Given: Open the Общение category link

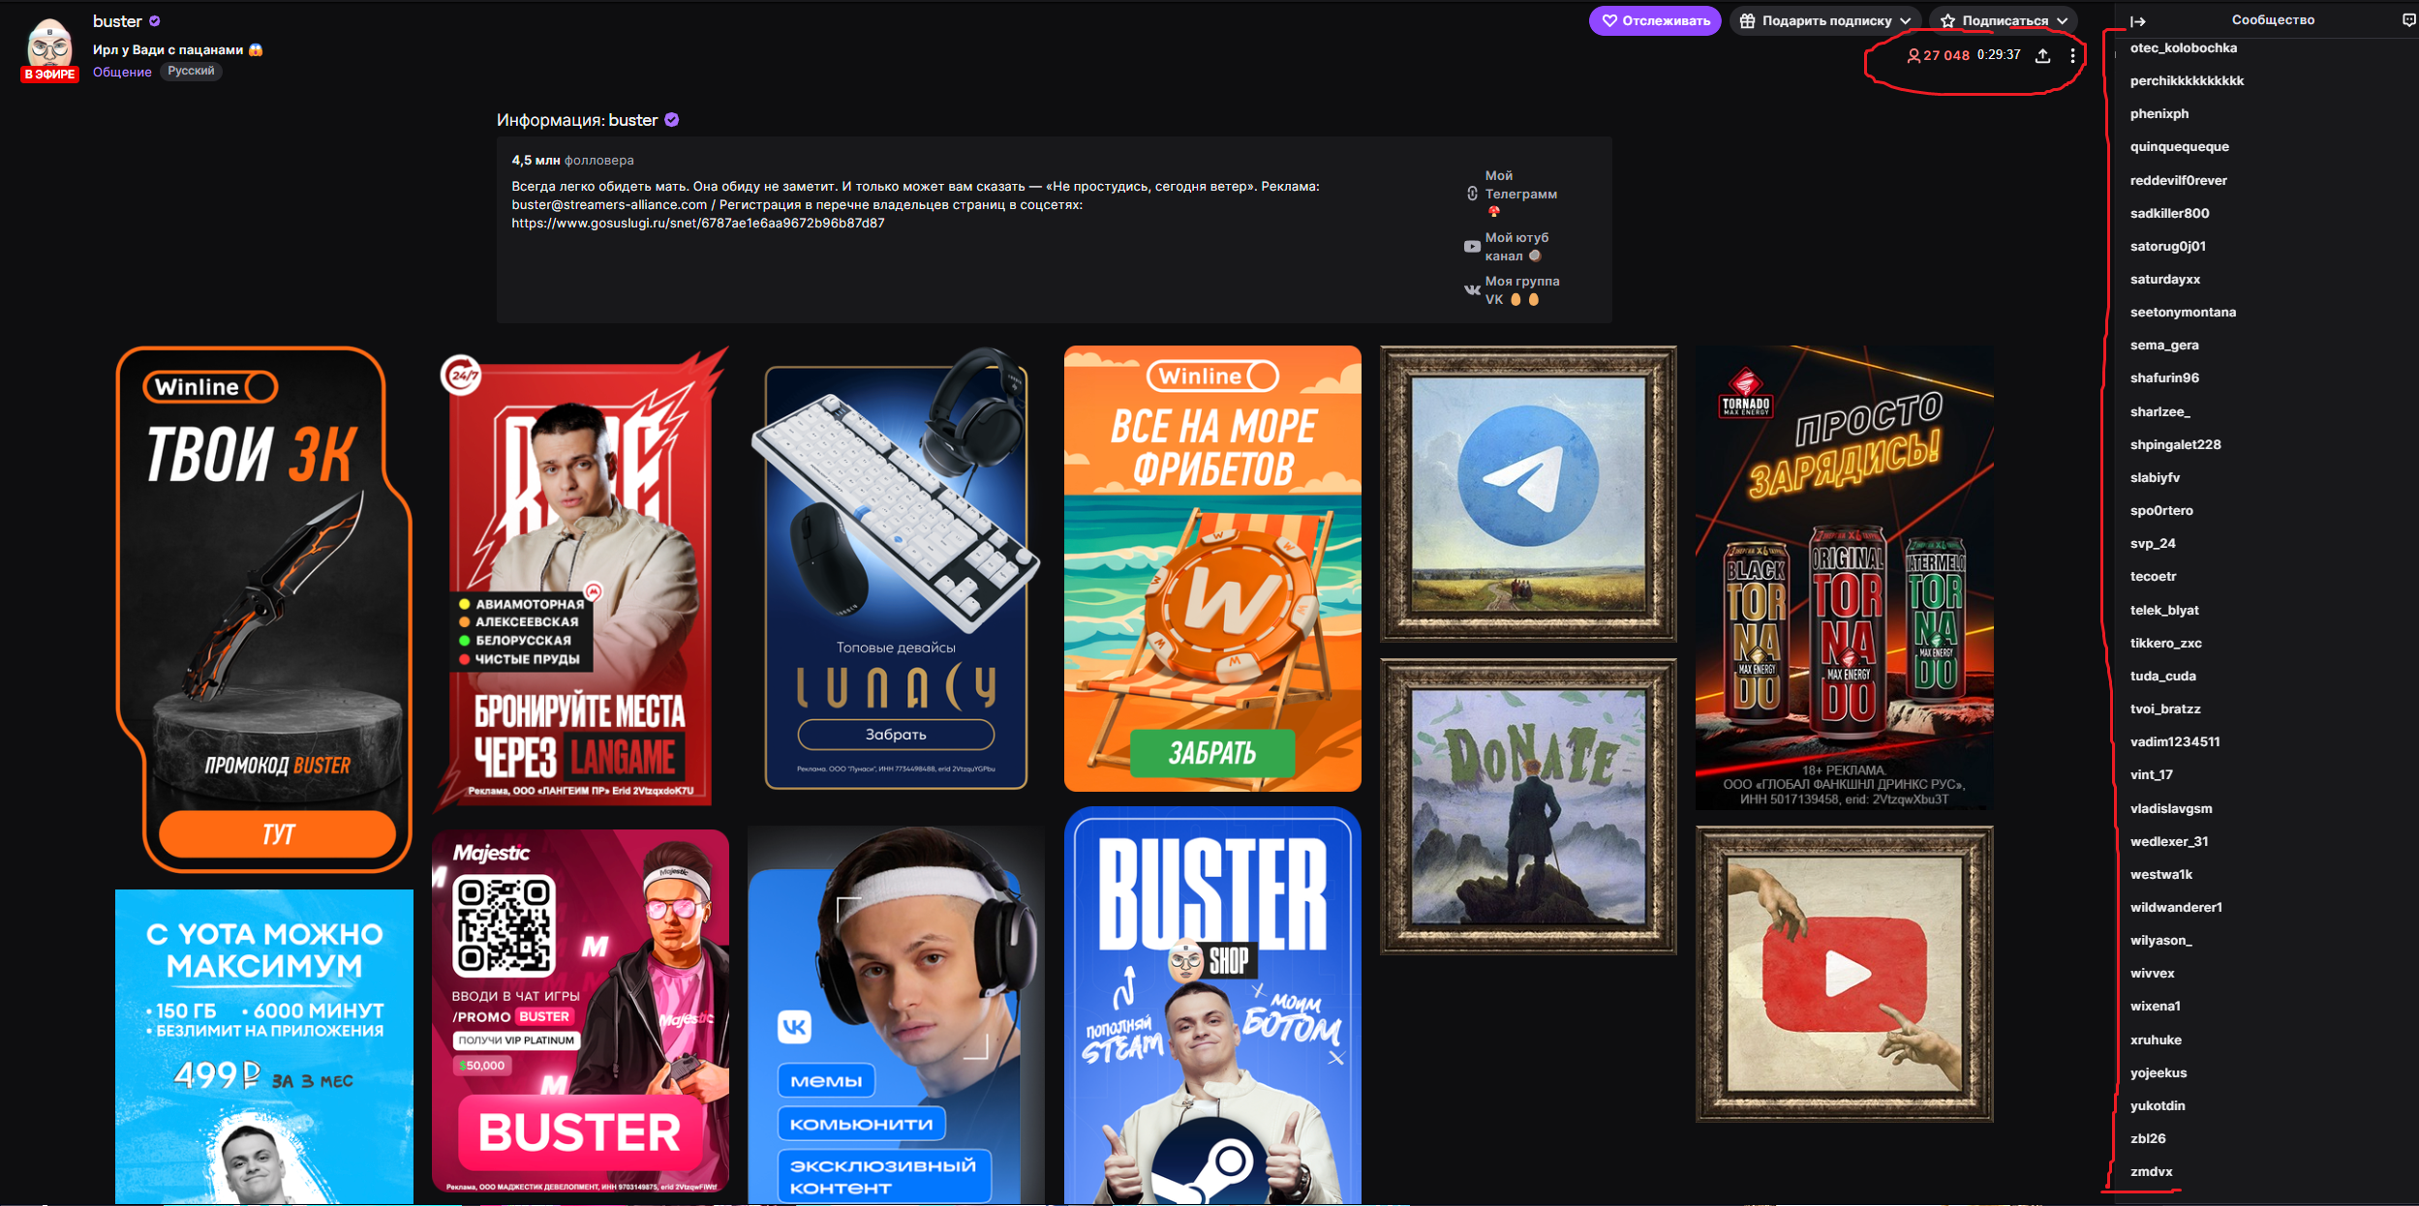Looking at the screenshot, I should pos(122,72).
